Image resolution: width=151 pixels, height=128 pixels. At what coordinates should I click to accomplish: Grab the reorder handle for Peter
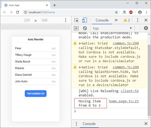pyautogui.click(x=53, y=48)
